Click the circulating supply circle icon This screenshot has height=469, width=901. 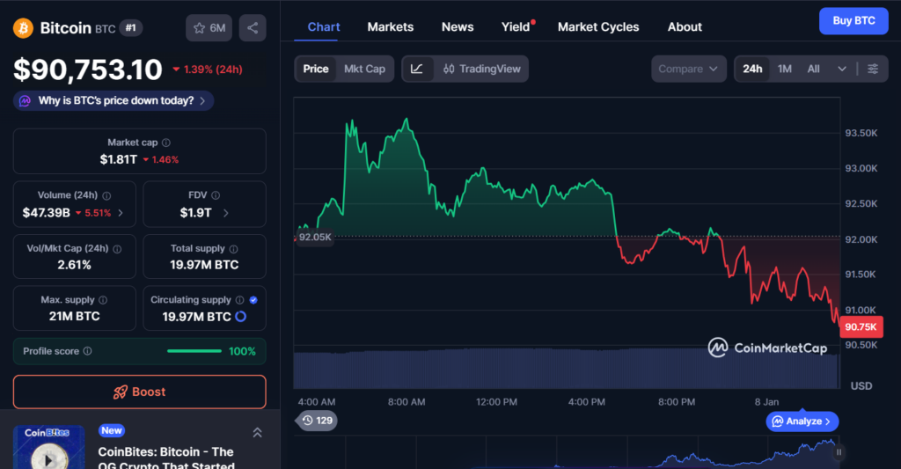241,316
